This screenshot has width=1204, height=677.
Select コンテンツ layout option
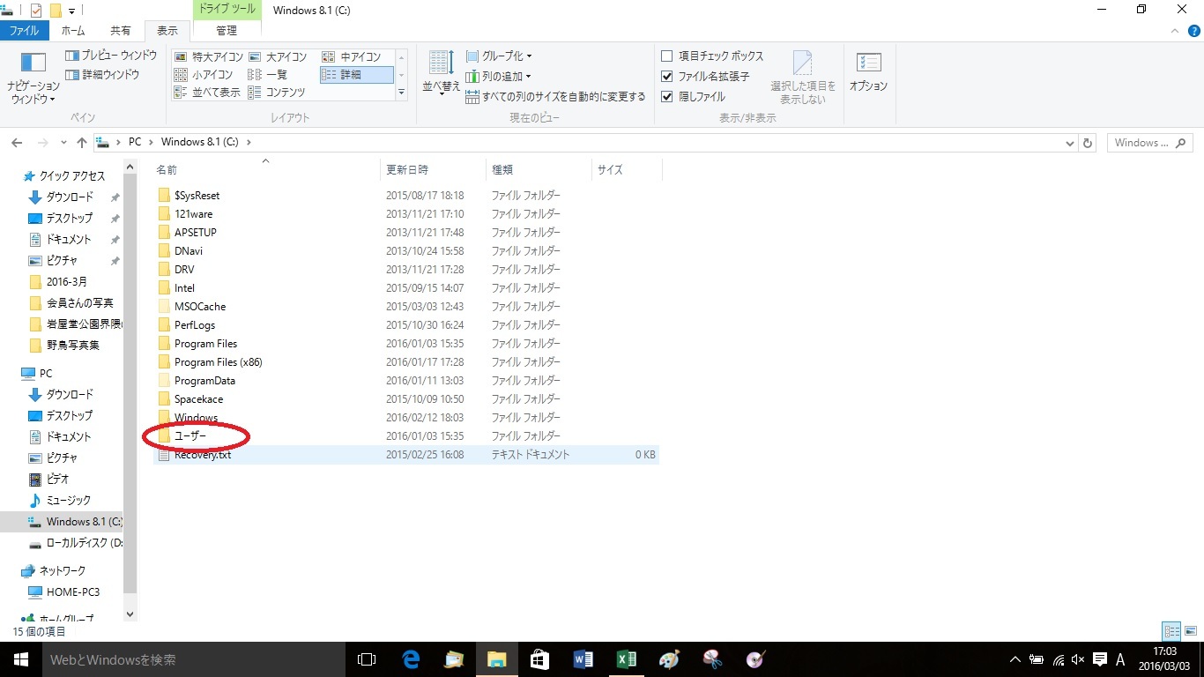coord(277,93)
